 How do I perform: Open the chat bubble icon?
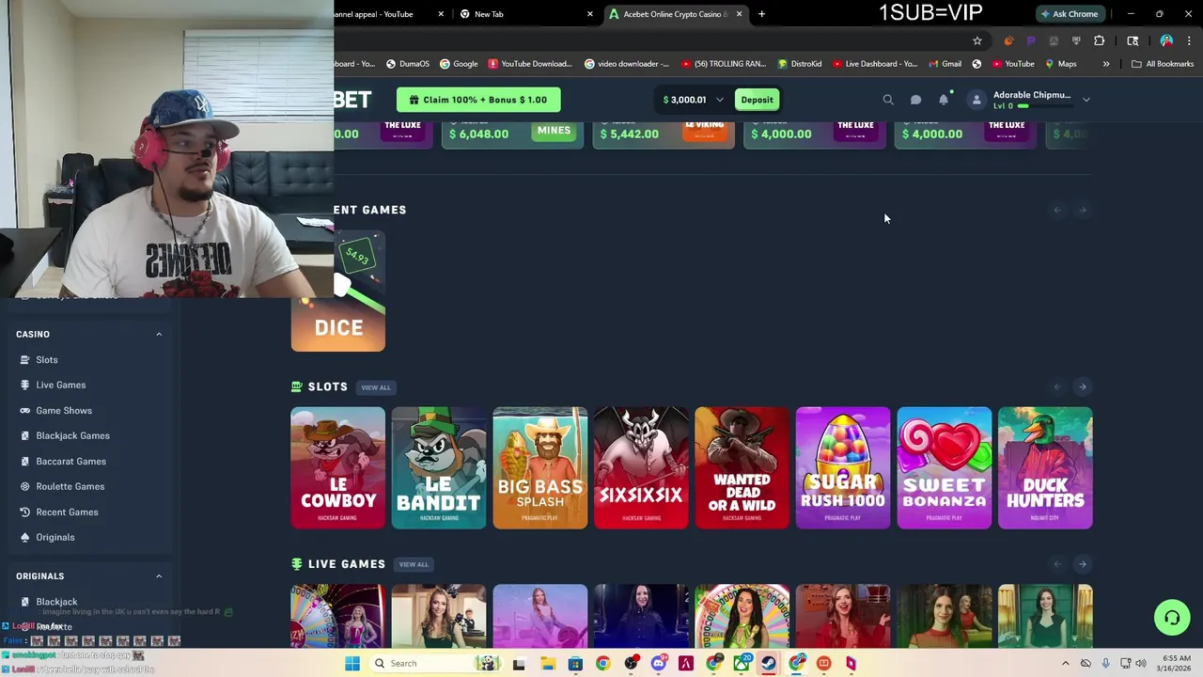tap(915, 100)
